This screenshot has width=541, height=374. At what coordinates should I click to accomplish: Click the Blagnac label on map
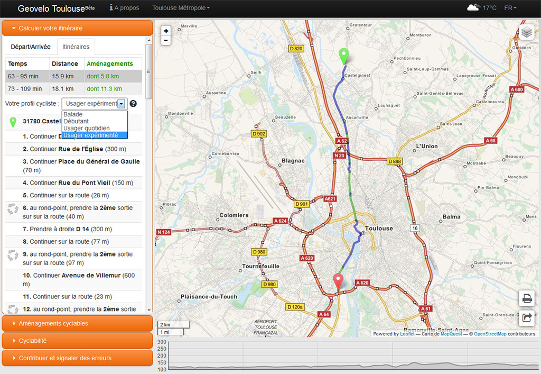(293, 161)
